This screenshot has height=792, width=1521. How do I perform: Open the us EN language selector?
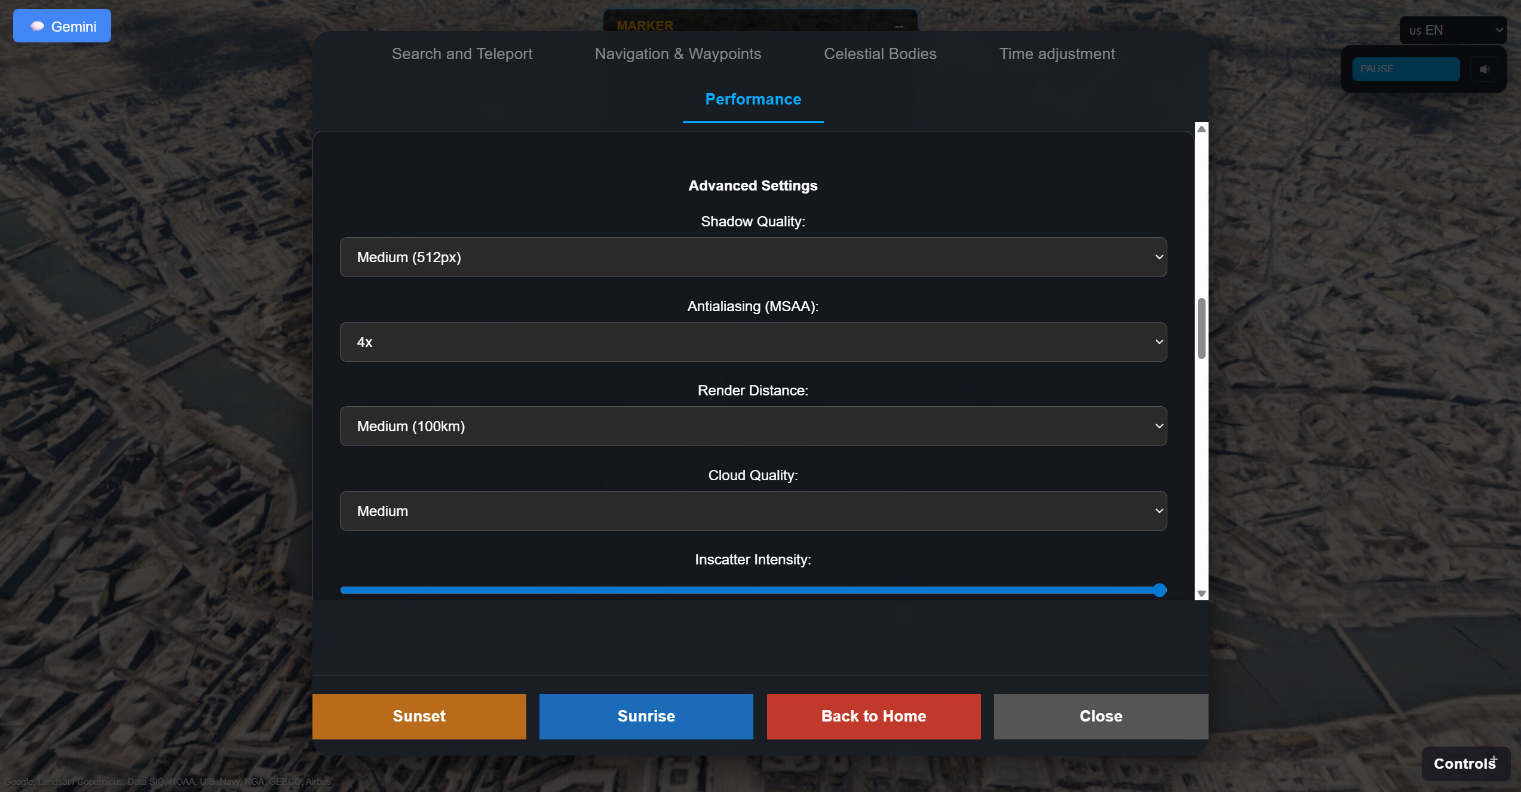1453,30
